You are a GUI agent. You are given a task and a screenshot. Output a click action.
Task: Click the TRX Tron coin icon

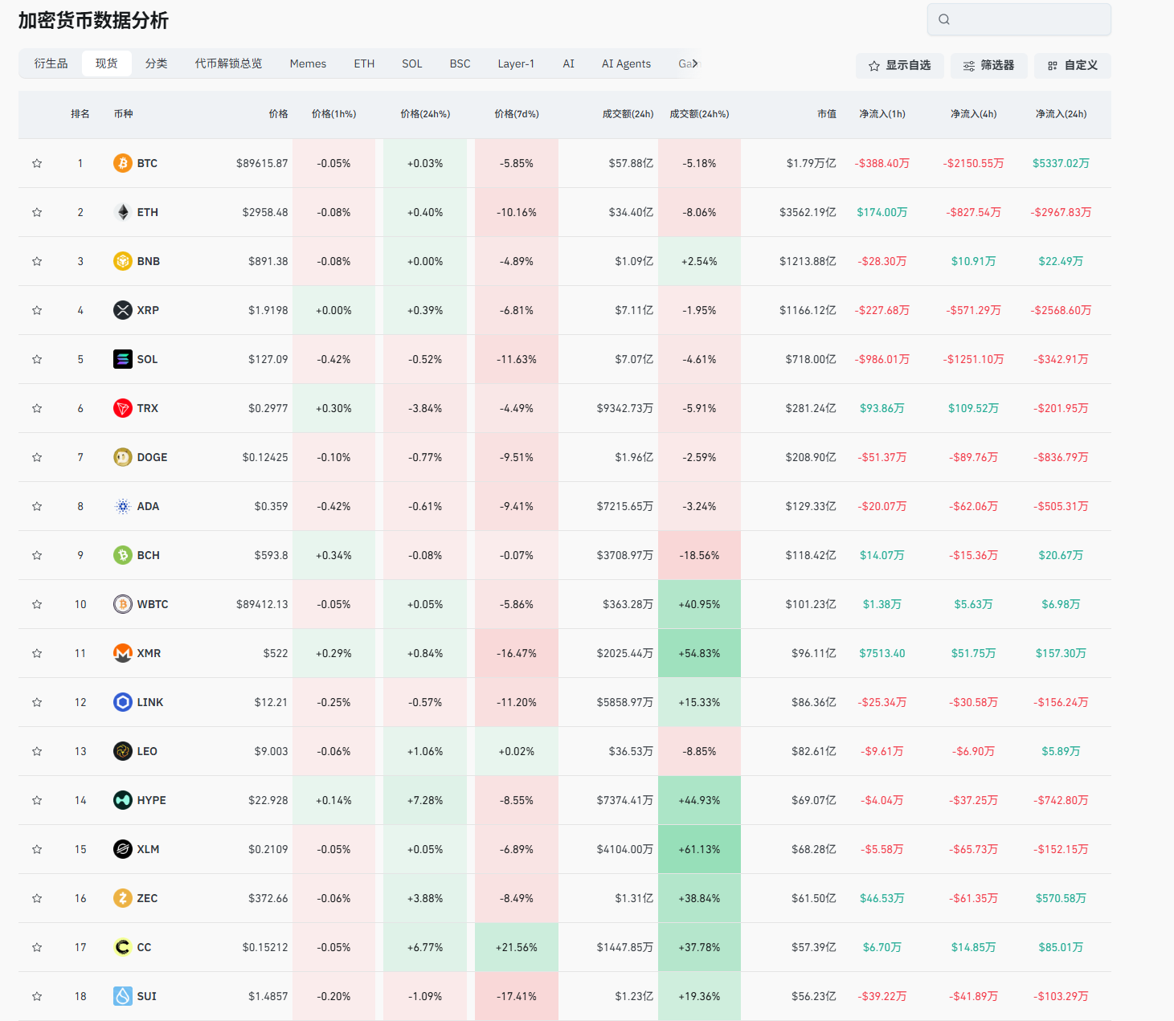pos(122,408)
